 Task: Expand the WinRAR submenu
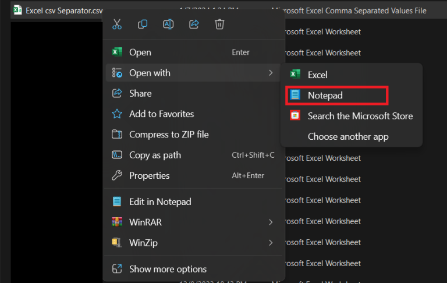coord(270,222)
